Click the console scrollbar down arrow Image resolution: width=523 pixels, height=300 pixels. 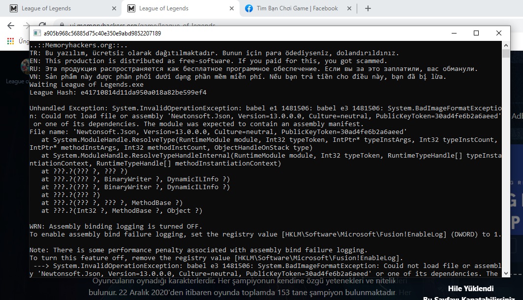coord(506,273)
